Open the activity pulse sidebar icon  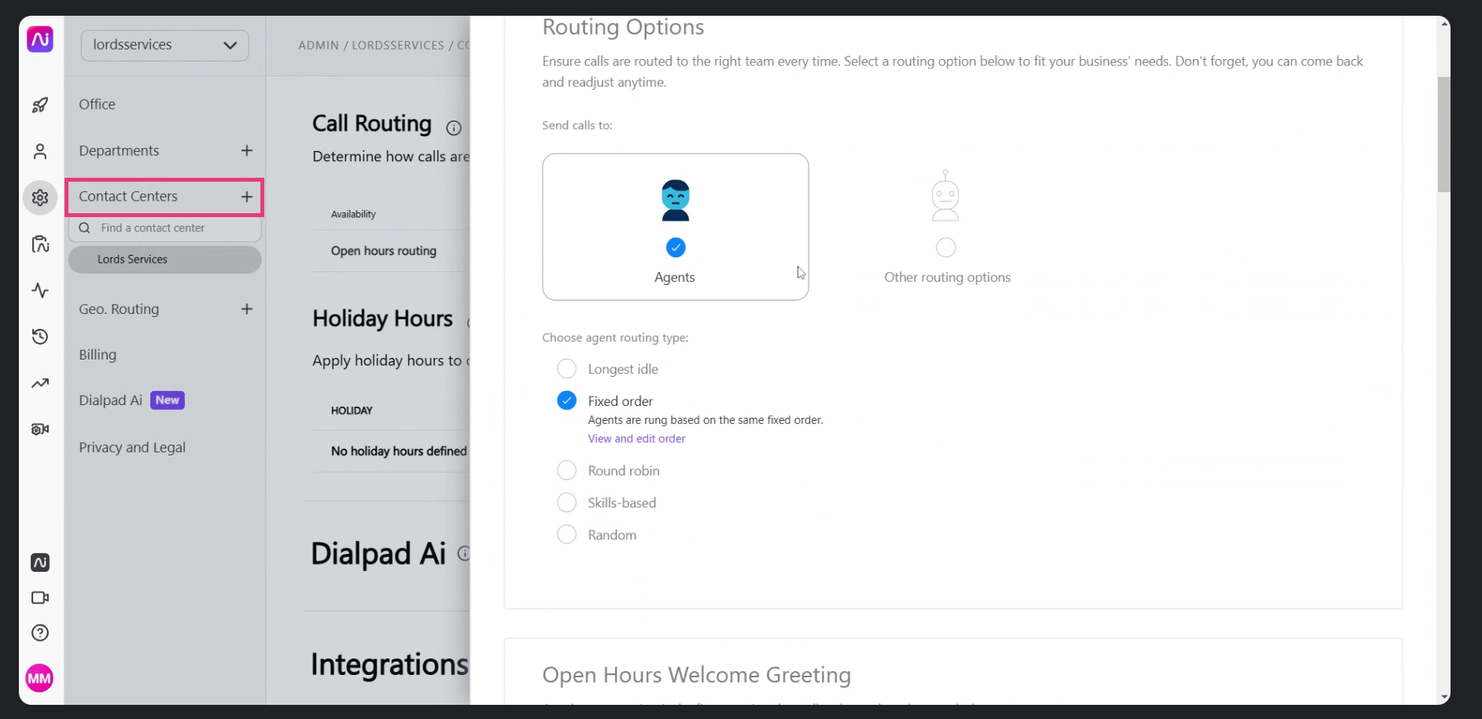[40, 290]
